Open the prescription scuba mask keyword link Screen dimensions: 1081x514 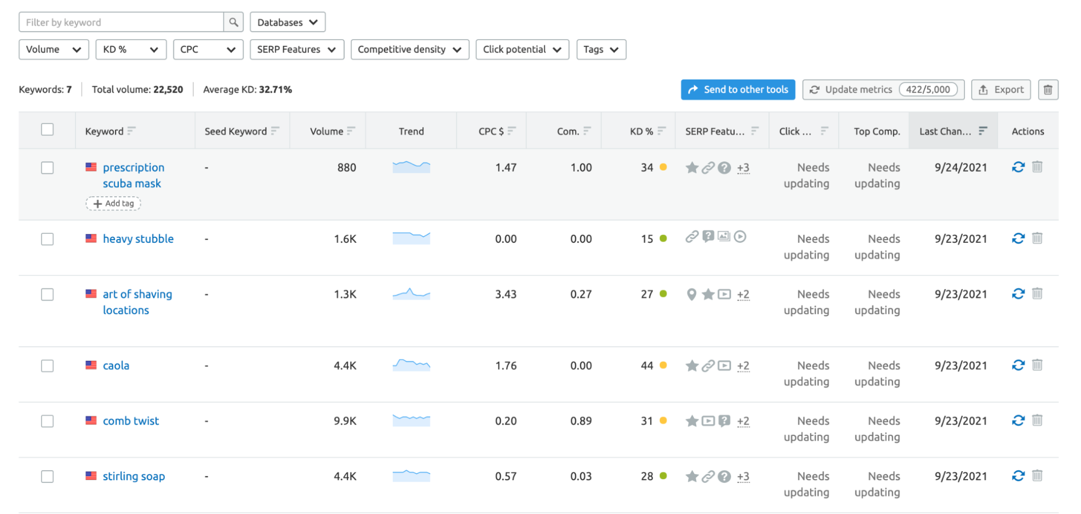point(133,175)
